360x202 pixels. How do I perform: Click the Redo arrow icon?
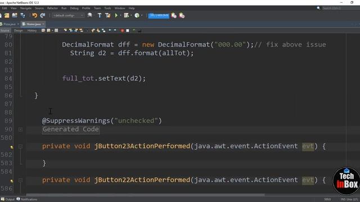pos(43,16)
